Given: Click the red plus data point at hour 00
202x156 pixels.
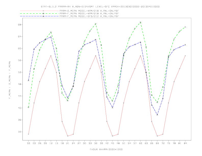Looking at the screenshot, I should (29, 134).
